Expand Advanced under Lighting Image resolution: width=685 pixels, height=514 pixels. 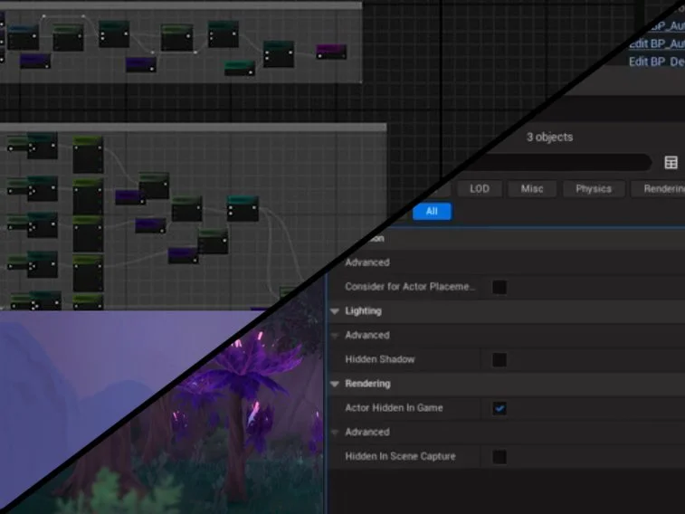coord(335,336)
